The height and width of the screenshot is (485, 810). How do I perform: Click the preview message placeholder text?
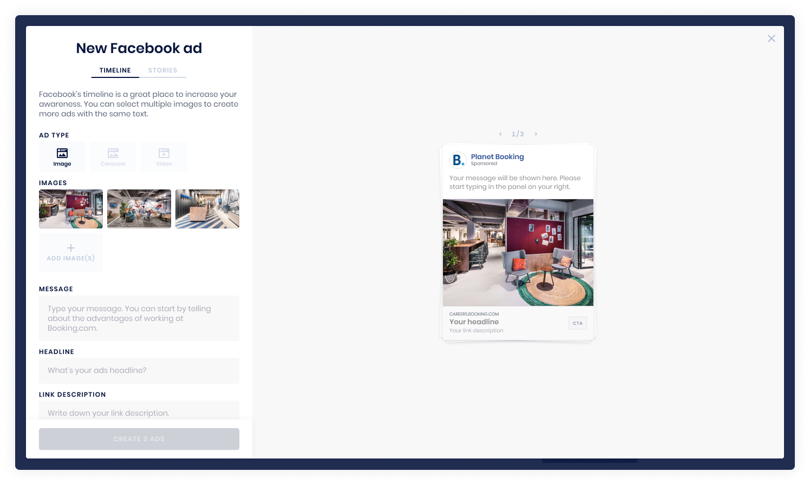pos(514,182)
